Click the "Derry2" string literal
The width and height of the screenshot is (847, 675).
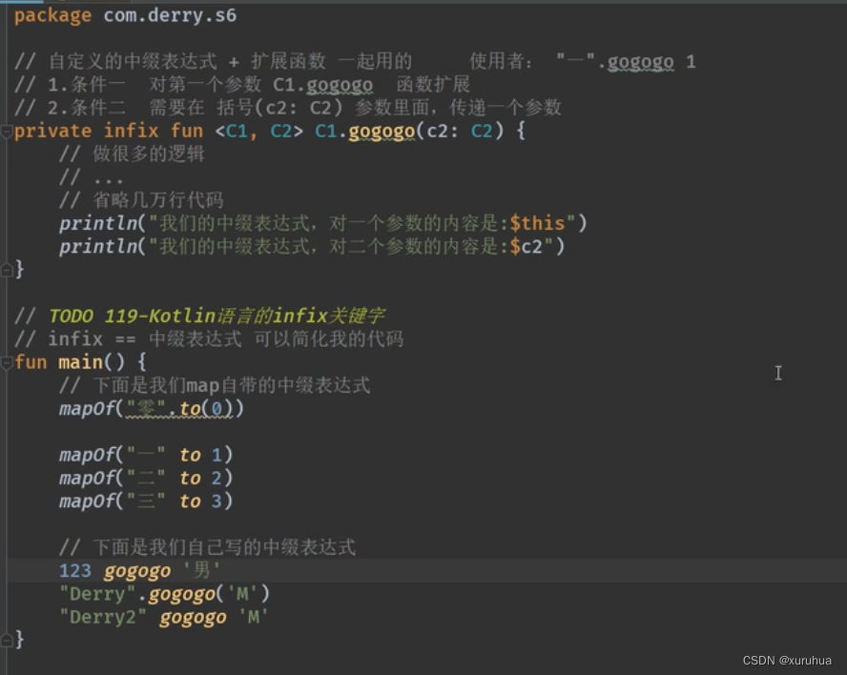point(103,617)
